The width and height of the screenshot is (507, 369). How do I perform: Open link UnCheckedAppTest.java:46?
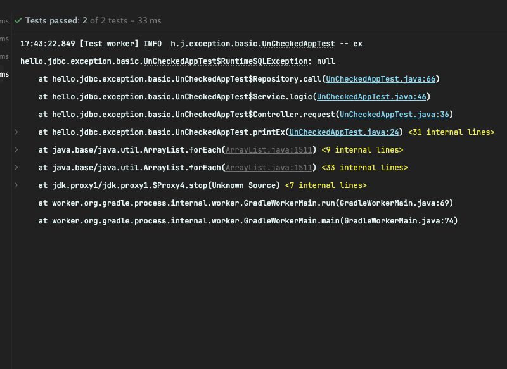(x=371, y=97)
